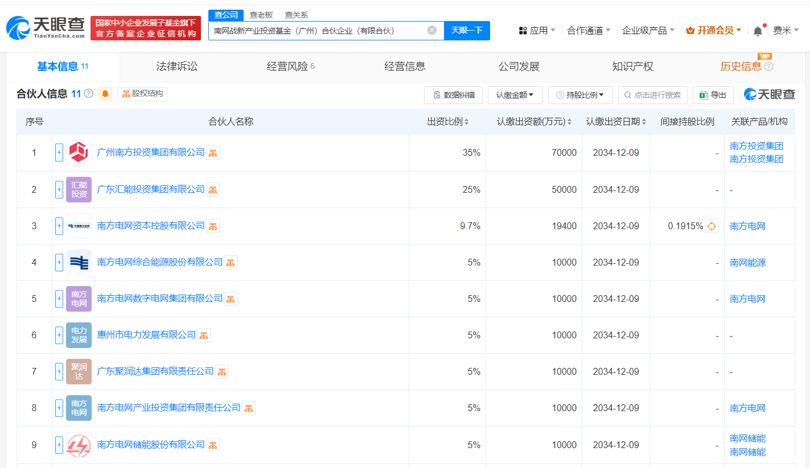Open equity chart for 南方电网产业投资集团有限责任公司

pos(249,408)
